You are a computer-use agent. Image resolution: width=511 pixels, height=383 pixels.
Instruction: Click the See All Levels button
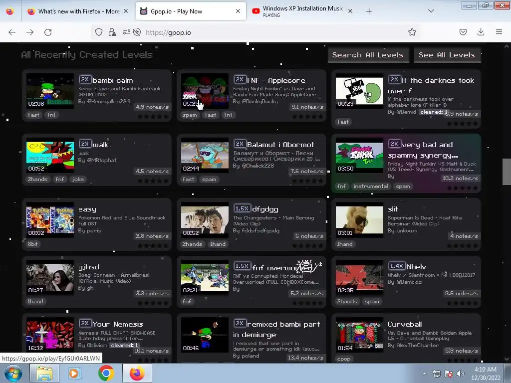tap(447, 55)
